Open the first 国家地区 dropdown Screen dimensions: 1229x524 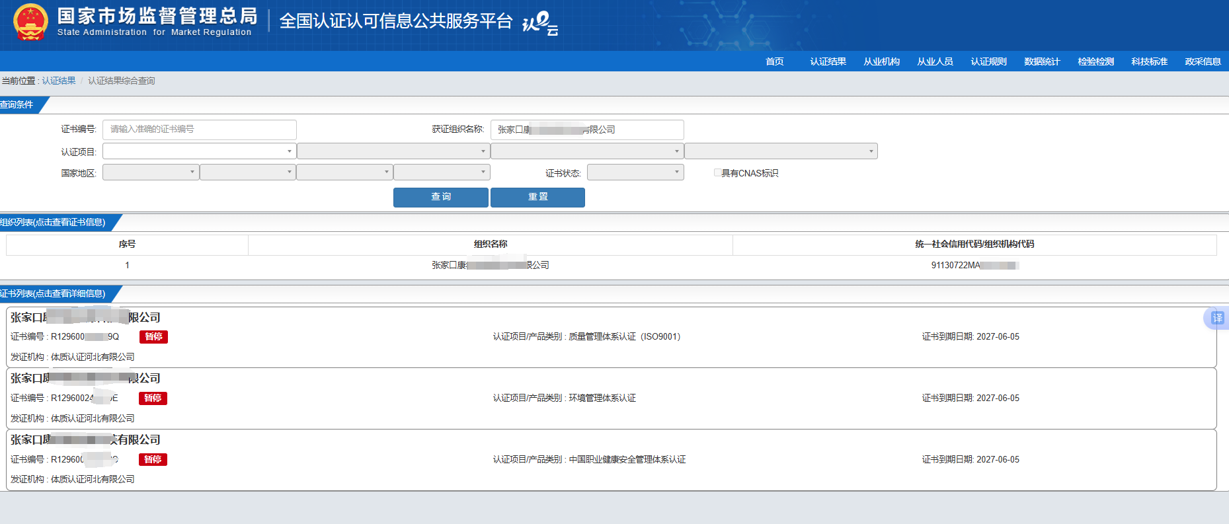(x=151, y=172)
